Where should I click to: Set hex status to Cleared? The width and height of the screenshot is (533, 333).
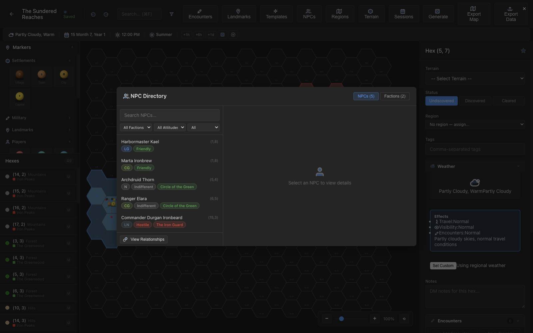pos(509,101)
